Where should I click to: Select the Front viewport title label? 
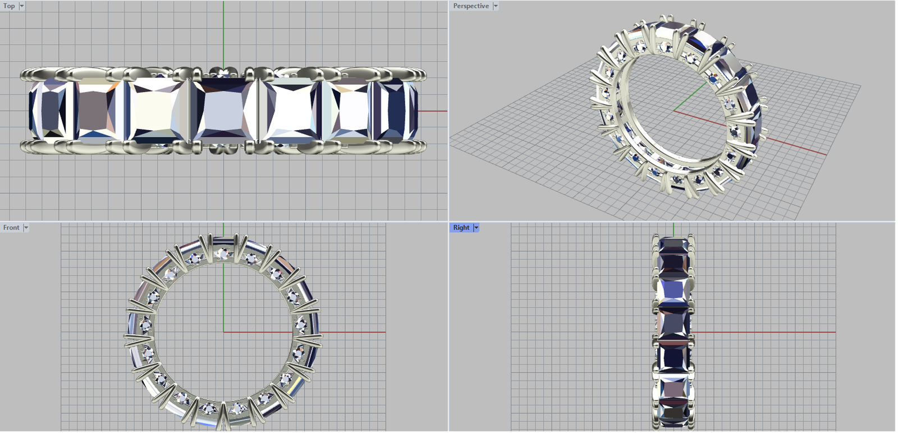pos(11,228)
